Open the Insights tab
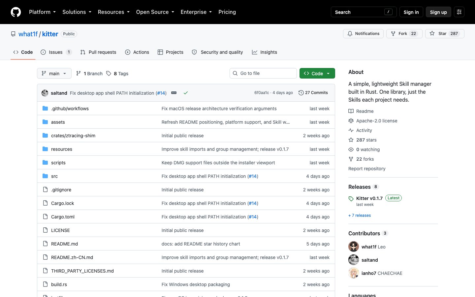The image size is (475, 297). click(265, 52)
